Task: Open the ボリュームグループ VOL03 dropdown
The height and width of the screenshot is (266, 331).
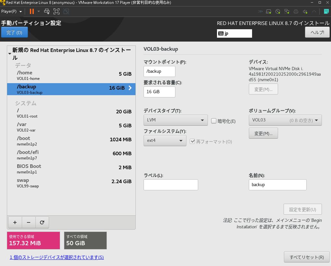Action: tap(285, 120)
